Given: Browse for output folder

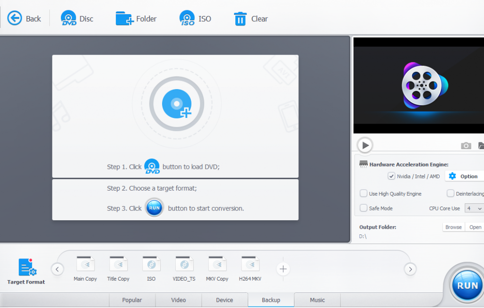Looking at the screenshot, I should (453, 227).
